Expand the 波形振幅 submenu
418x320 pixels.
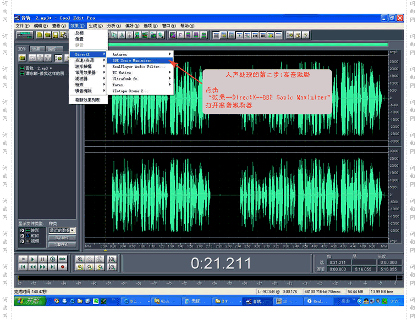[88, 66]
